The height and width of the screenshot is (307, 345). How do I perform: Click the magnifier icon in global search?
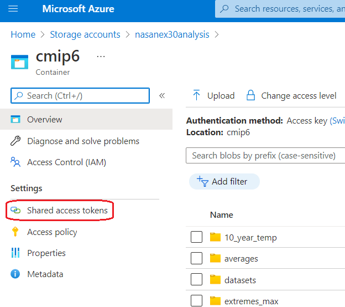[x=224, y=9]
